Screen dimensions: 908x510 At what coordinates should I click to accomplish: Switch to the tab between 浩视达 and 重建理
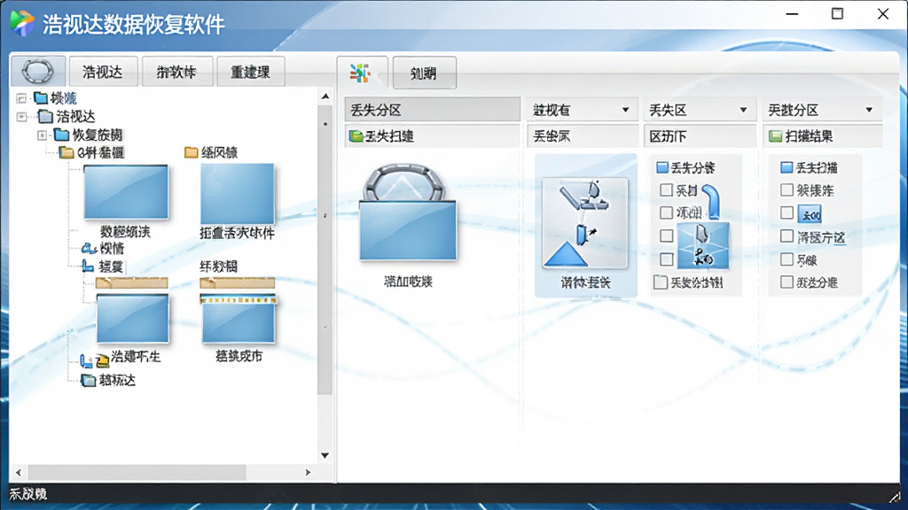point(177,72)
